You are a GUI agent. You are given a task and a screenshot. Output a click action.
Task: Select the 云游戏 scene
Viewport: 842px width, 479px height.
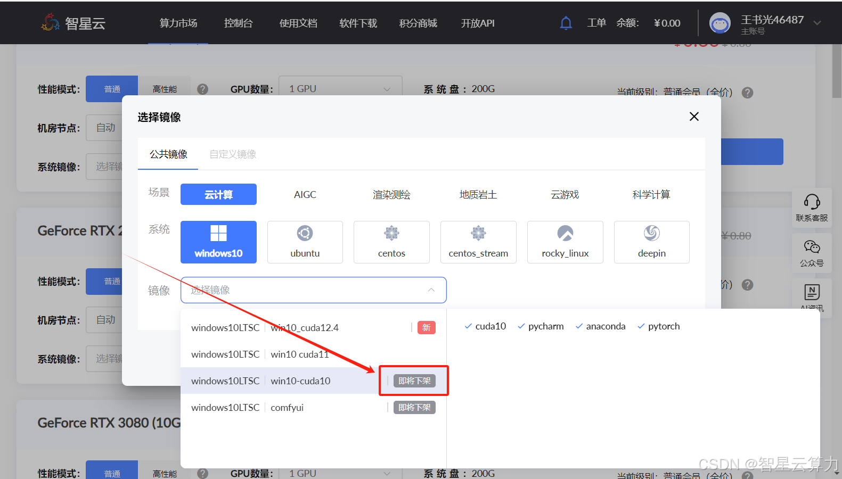pyautogui.click(x=565, y=194)
